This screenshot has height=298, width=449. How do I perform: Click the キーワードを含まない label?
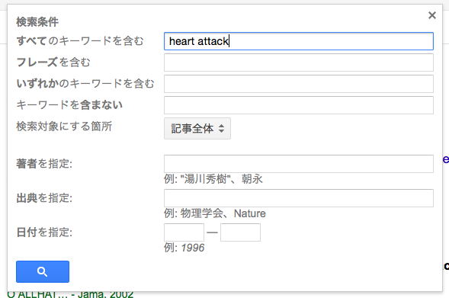[x=69, y=104]
